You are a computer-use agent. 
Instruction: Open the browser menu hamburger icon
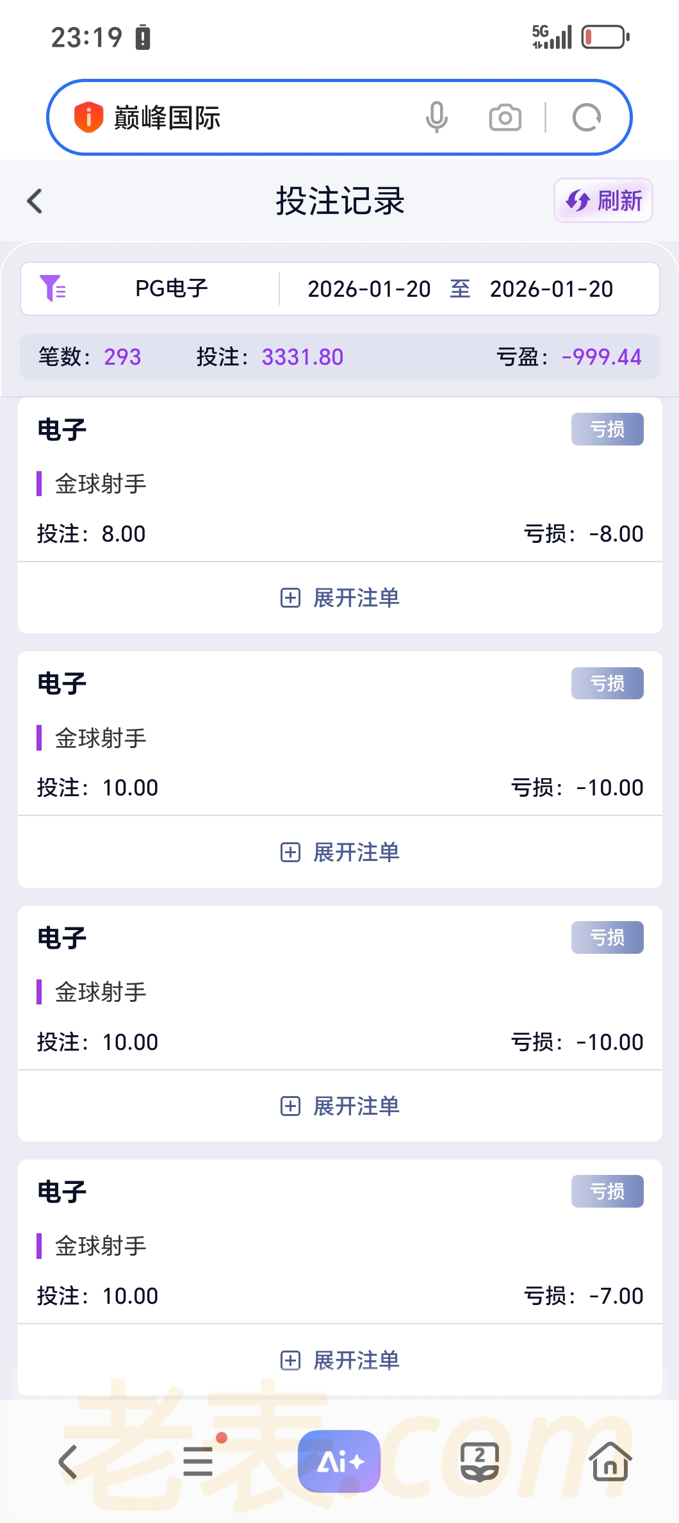198,1461
